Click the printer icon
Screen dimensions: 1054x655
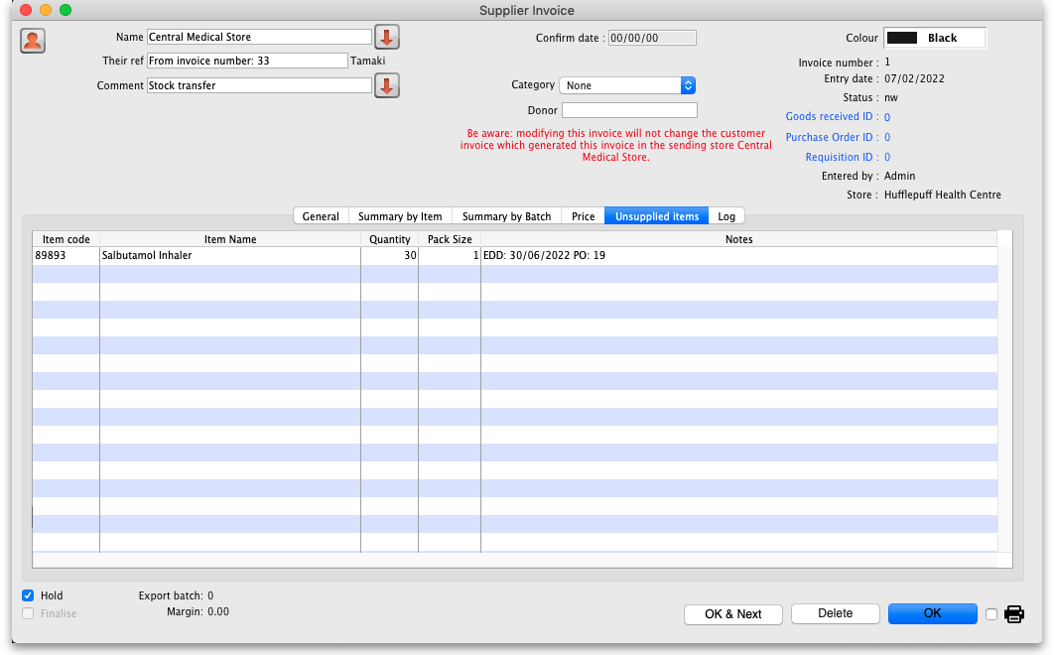(x=1013, y=614)
